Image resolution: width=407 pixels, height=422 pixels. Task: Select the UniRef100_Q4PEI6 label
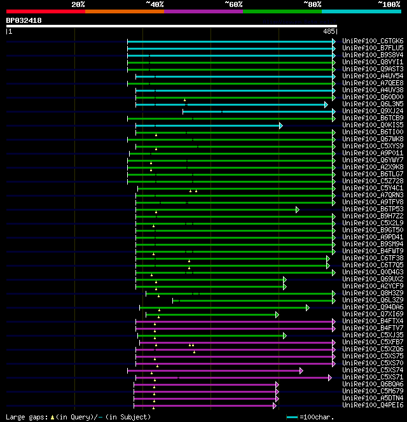(373, 405)
